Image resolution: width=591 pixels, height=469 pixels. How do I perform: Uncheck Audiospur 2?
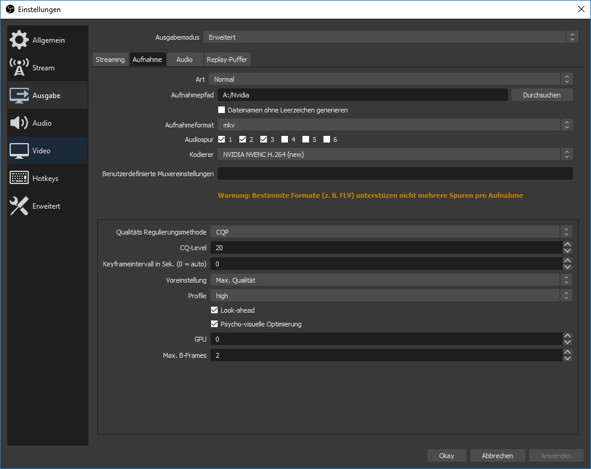pos(243,139)
